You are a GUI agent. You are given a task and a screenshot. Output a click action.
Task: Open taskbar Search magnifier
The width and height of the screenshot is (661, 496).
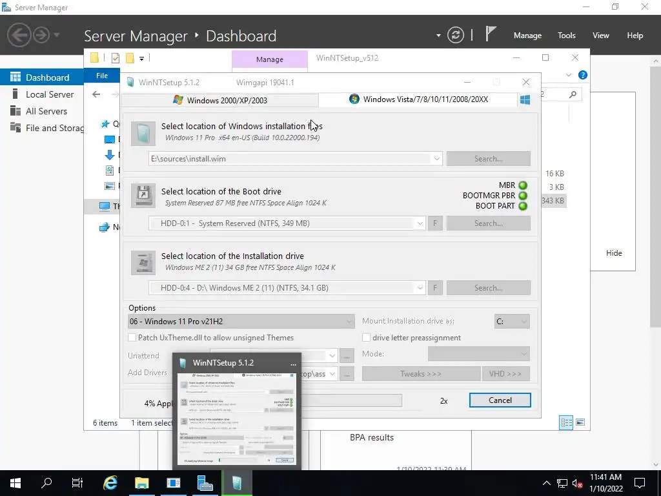click(46, 483)
